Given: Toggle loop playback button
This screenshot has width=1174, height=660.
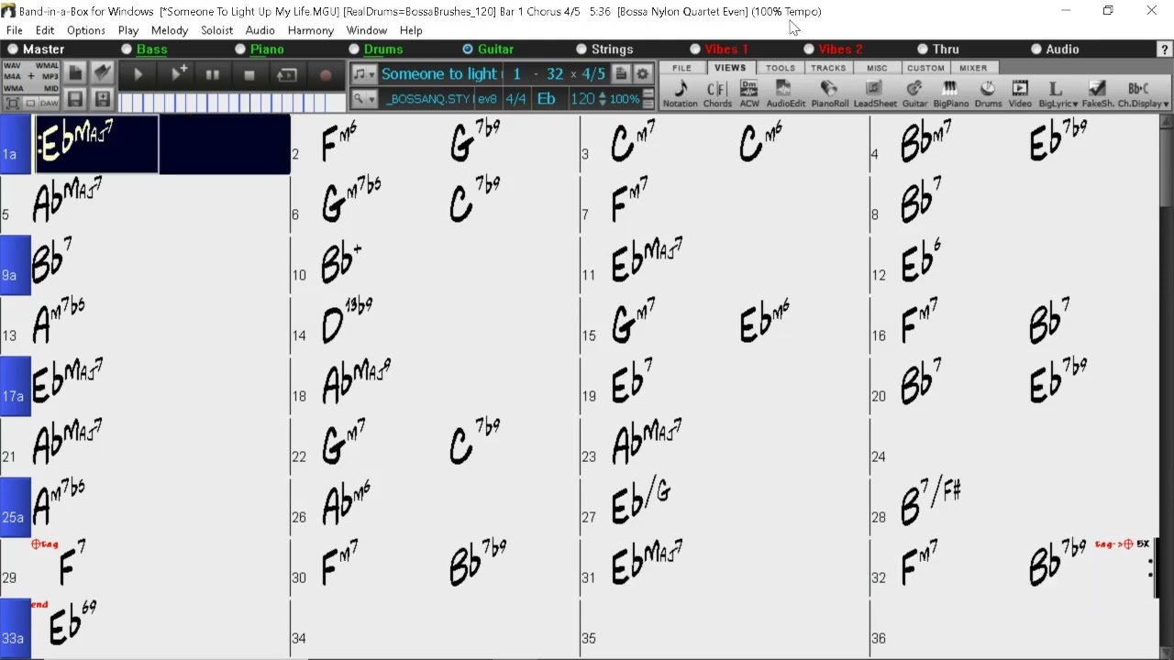Looking at the screenshot, I should (x=287, y=75).
